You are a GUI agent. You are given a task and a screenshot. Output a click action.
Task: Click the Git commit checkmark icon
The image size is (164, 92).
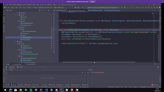click(x=143, y=7)
